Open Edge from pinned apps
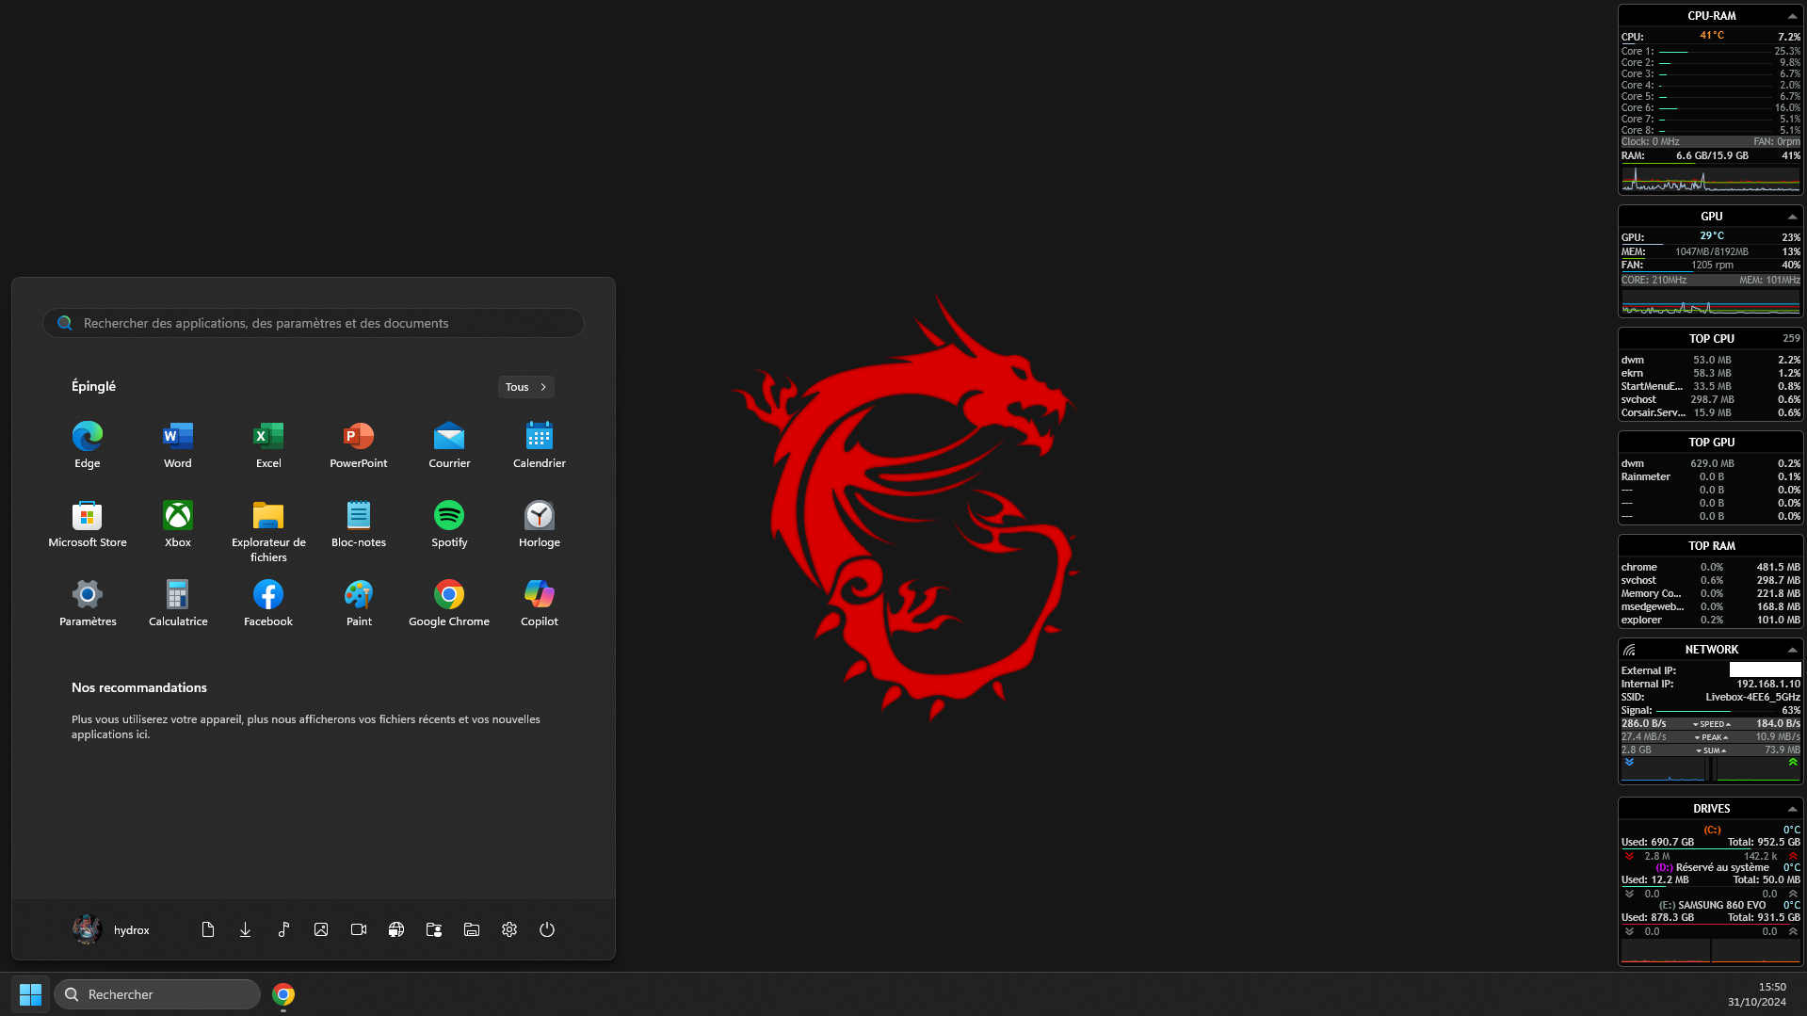The width and height of the screenshot is (1807, 1016). click(x=88, y=444)
